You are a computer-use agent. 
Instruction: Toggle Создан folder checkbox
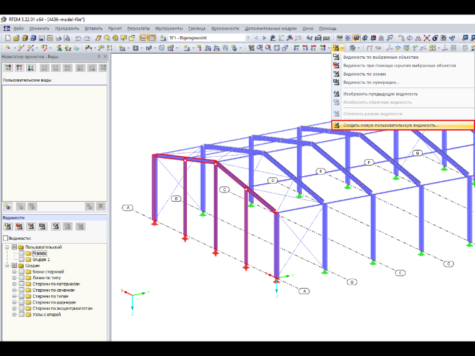[x=14, y=265]
